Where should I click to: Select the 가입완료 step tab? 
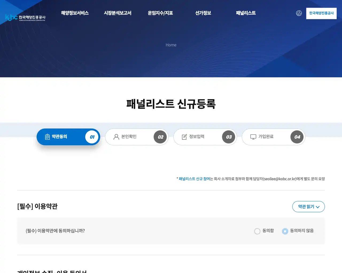pos(274,137)
